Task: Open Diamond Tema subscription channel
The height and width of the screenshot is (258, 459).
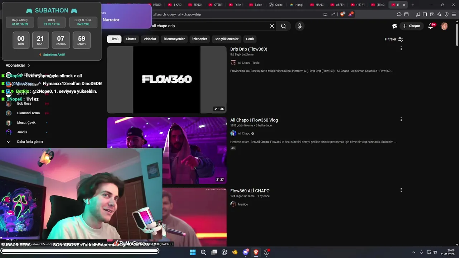Action: pyautogui.click(x=28, y=113)
